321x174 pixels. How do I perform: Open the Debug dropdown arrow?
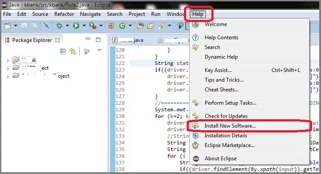[67, 26]
